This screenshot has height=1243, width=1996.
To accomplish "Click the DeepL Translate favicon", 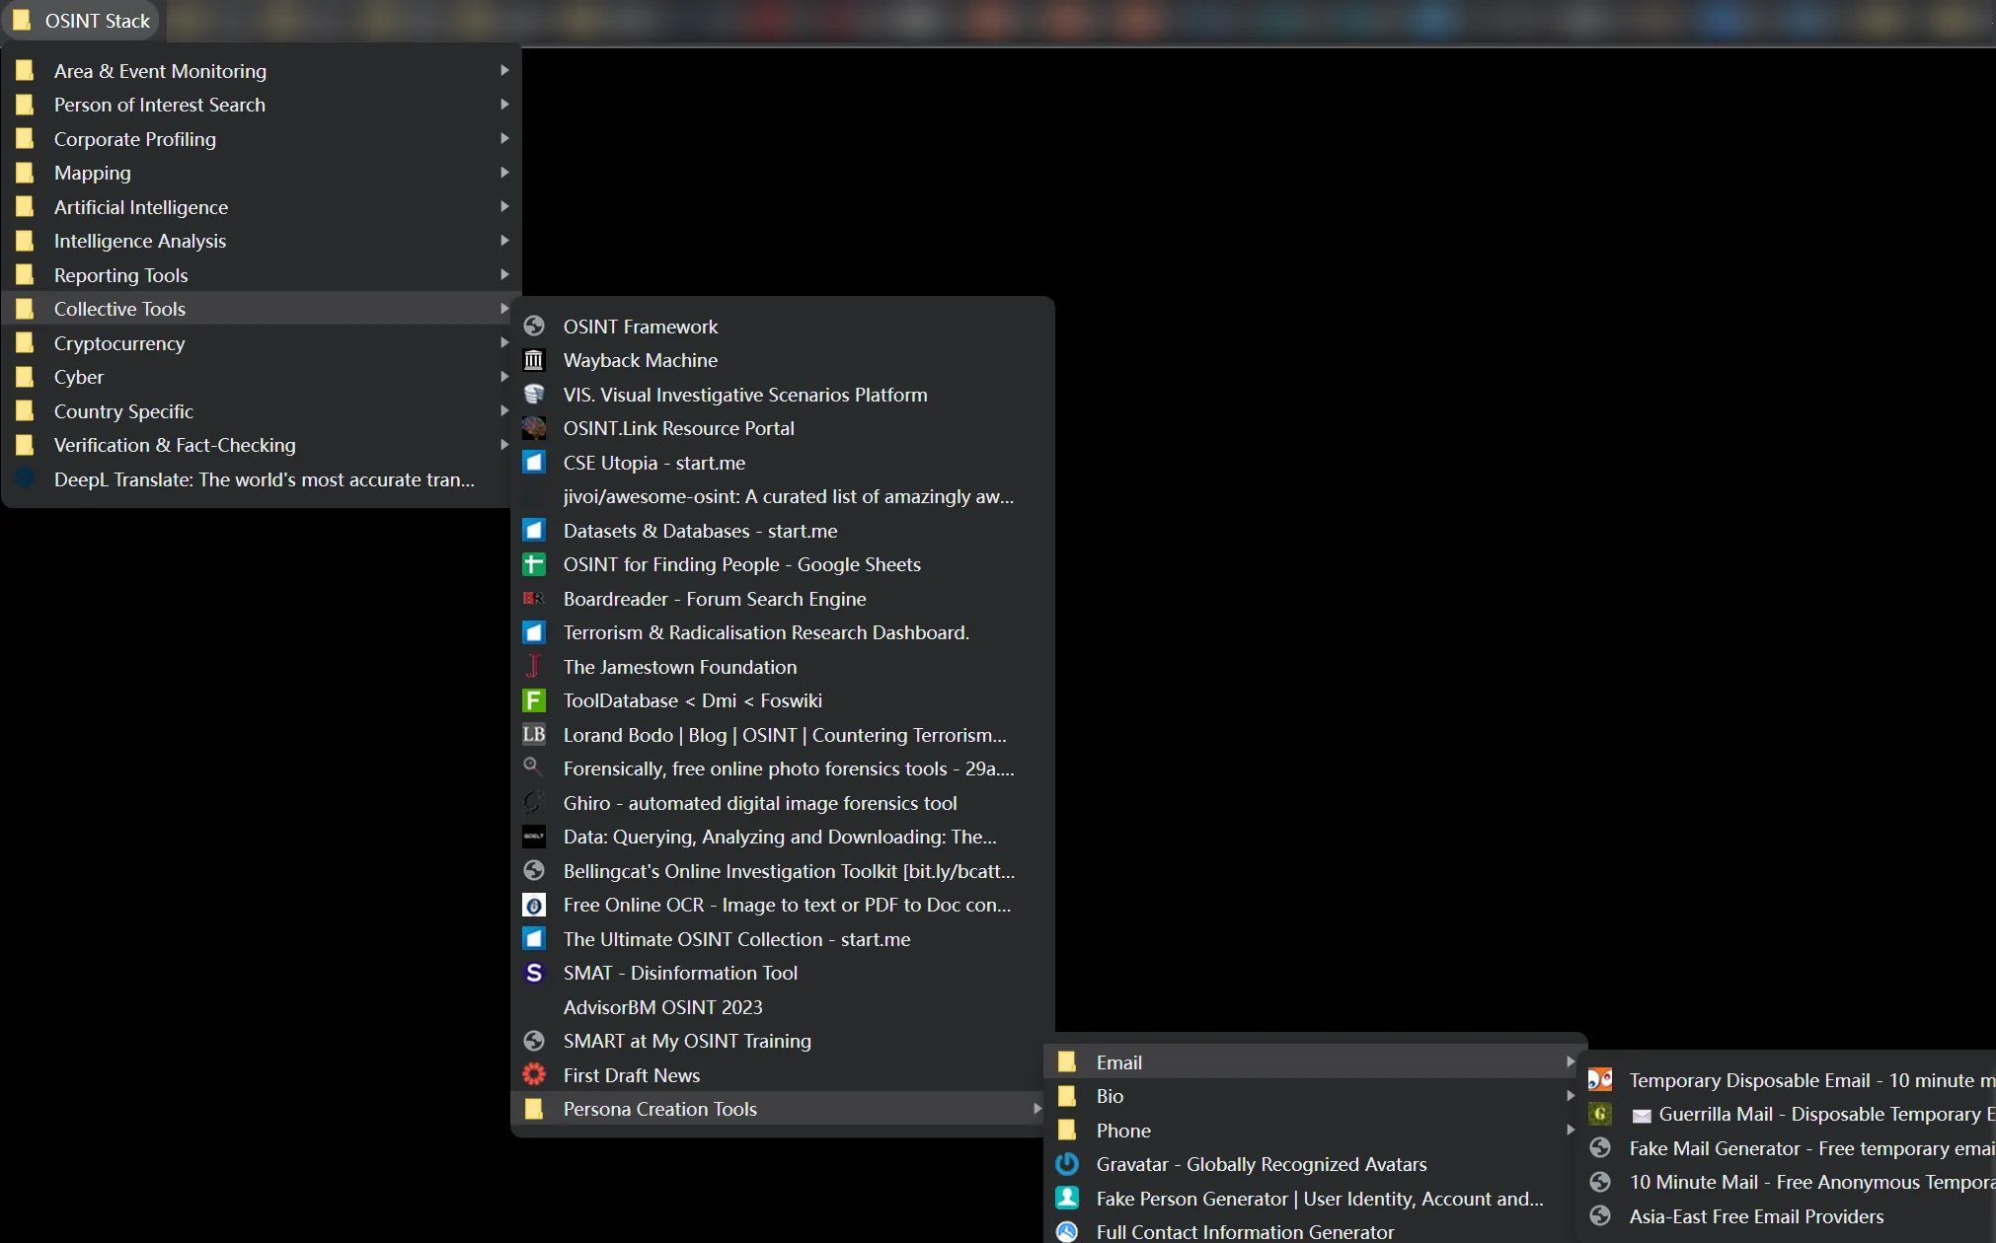I will [x=25, y=479].
